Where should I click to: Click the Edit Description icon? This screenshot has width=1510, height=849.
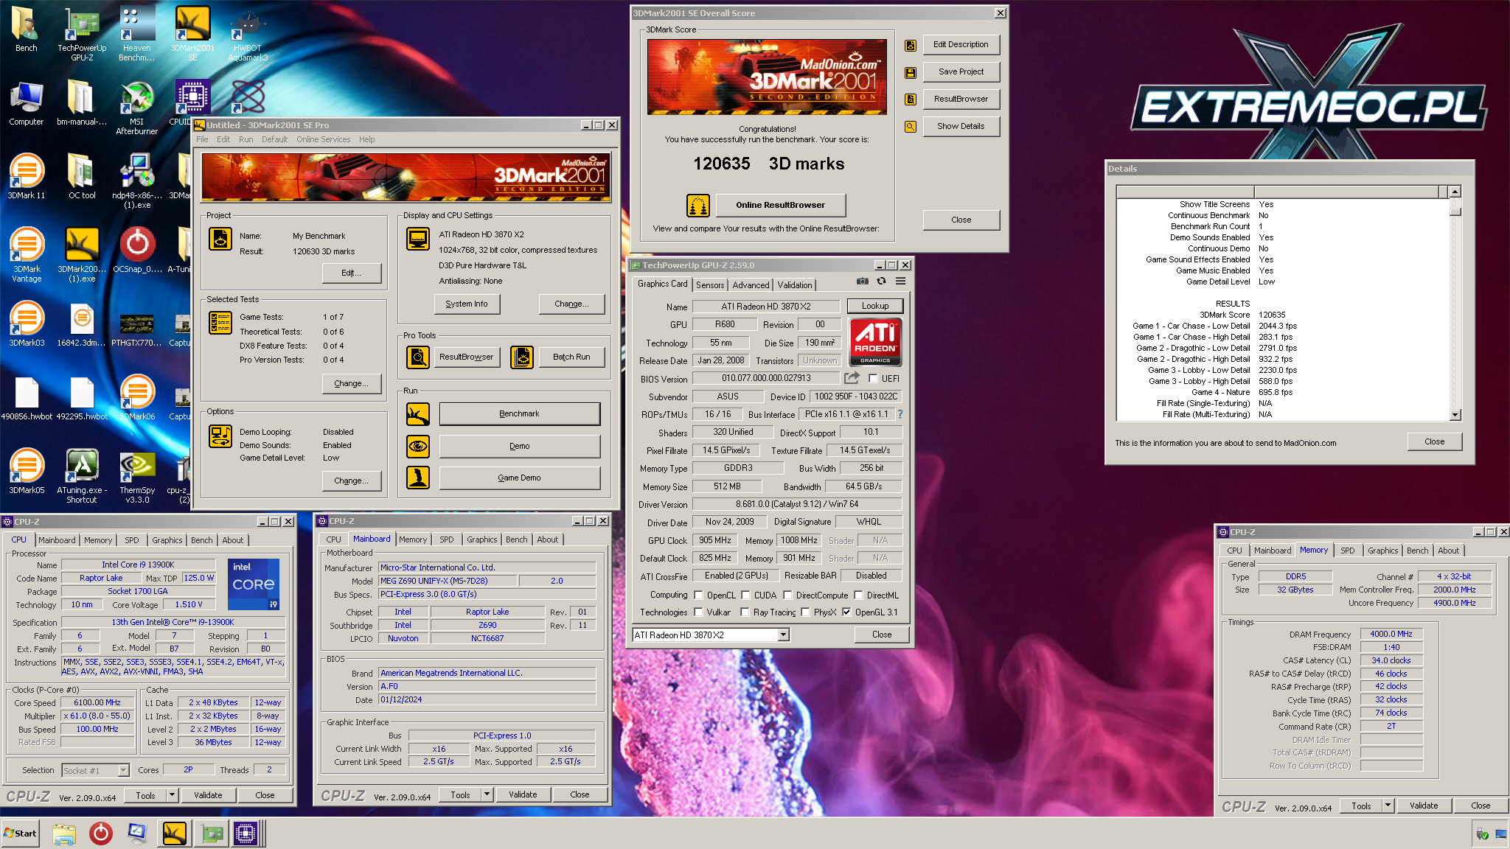point(911,45)
